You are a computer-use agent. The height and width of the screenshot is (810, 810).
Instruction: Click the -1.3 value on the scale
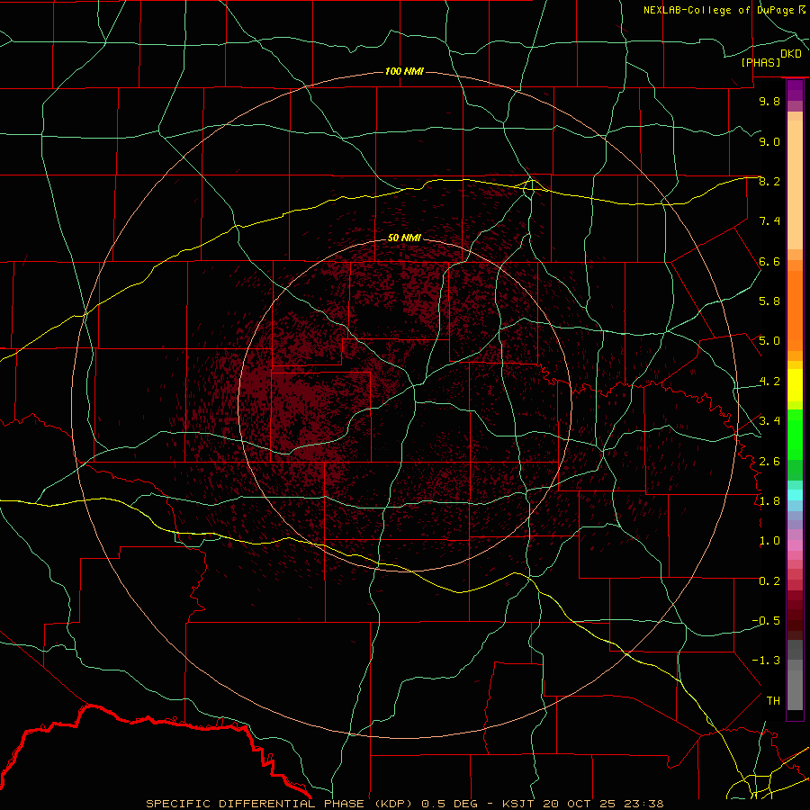(766, 661)
